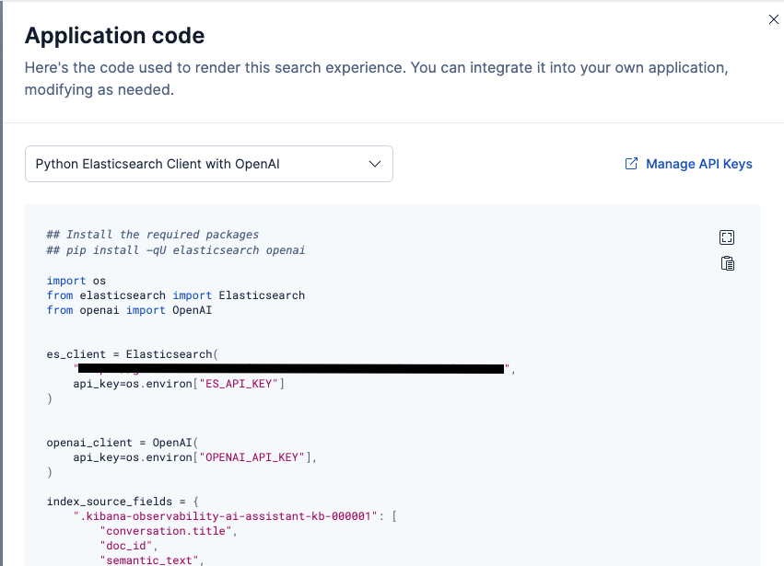Click the kibana-observability-ai-assistant index name string
Image resolution: width=784 pixels, height=566 pixels.
click(x=228, y=516)
